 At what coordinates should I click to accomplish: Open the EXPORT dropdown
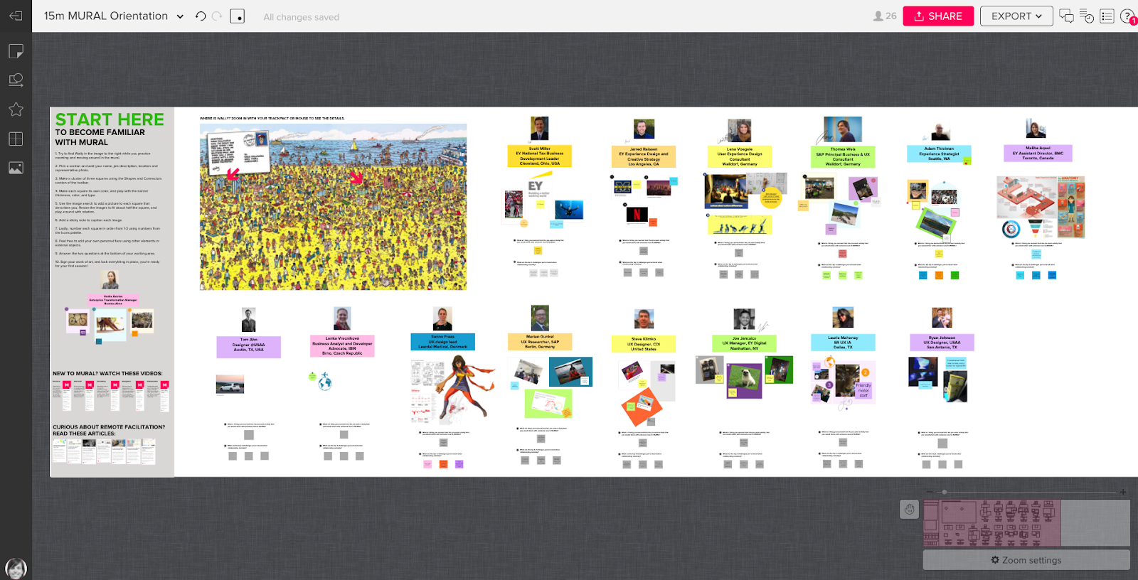1016,16
